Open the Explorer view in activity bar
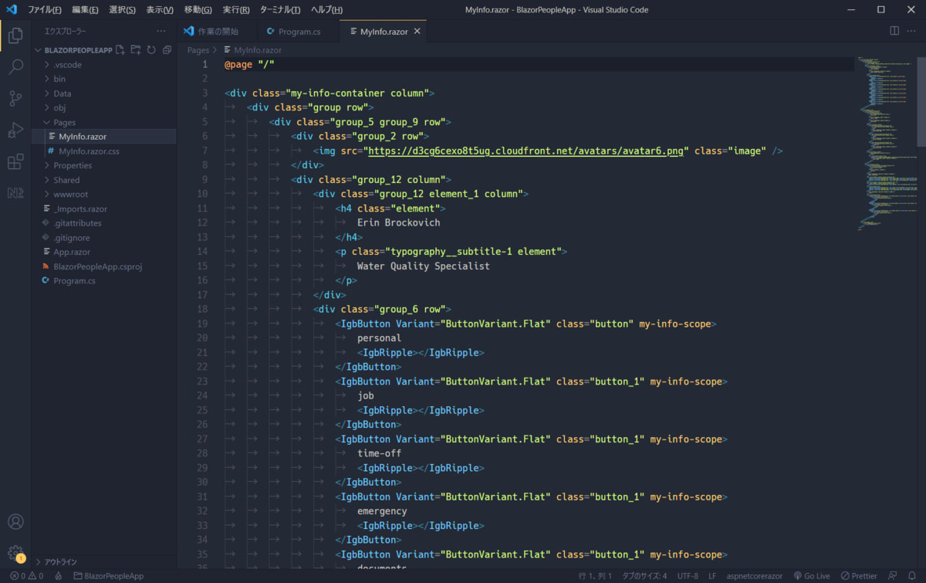926x583 pixels. pos(15,36)
